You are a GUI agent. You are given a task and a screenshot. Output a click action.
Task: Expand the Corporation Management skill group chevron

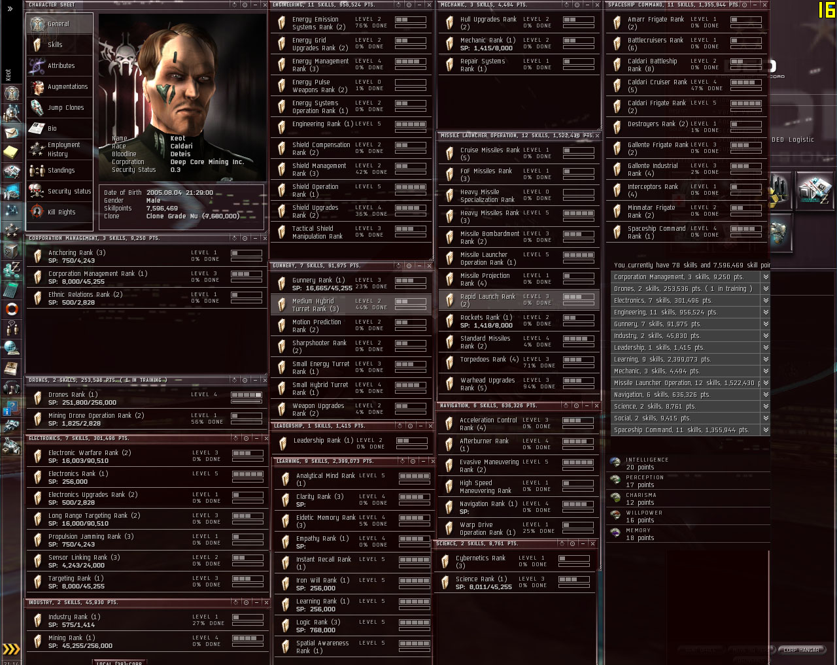[x=766, y=277]
